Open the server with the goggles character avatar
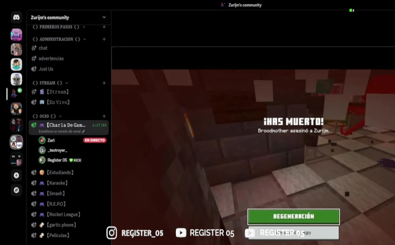The image size is (395, 245). click(x=16, y=79)
